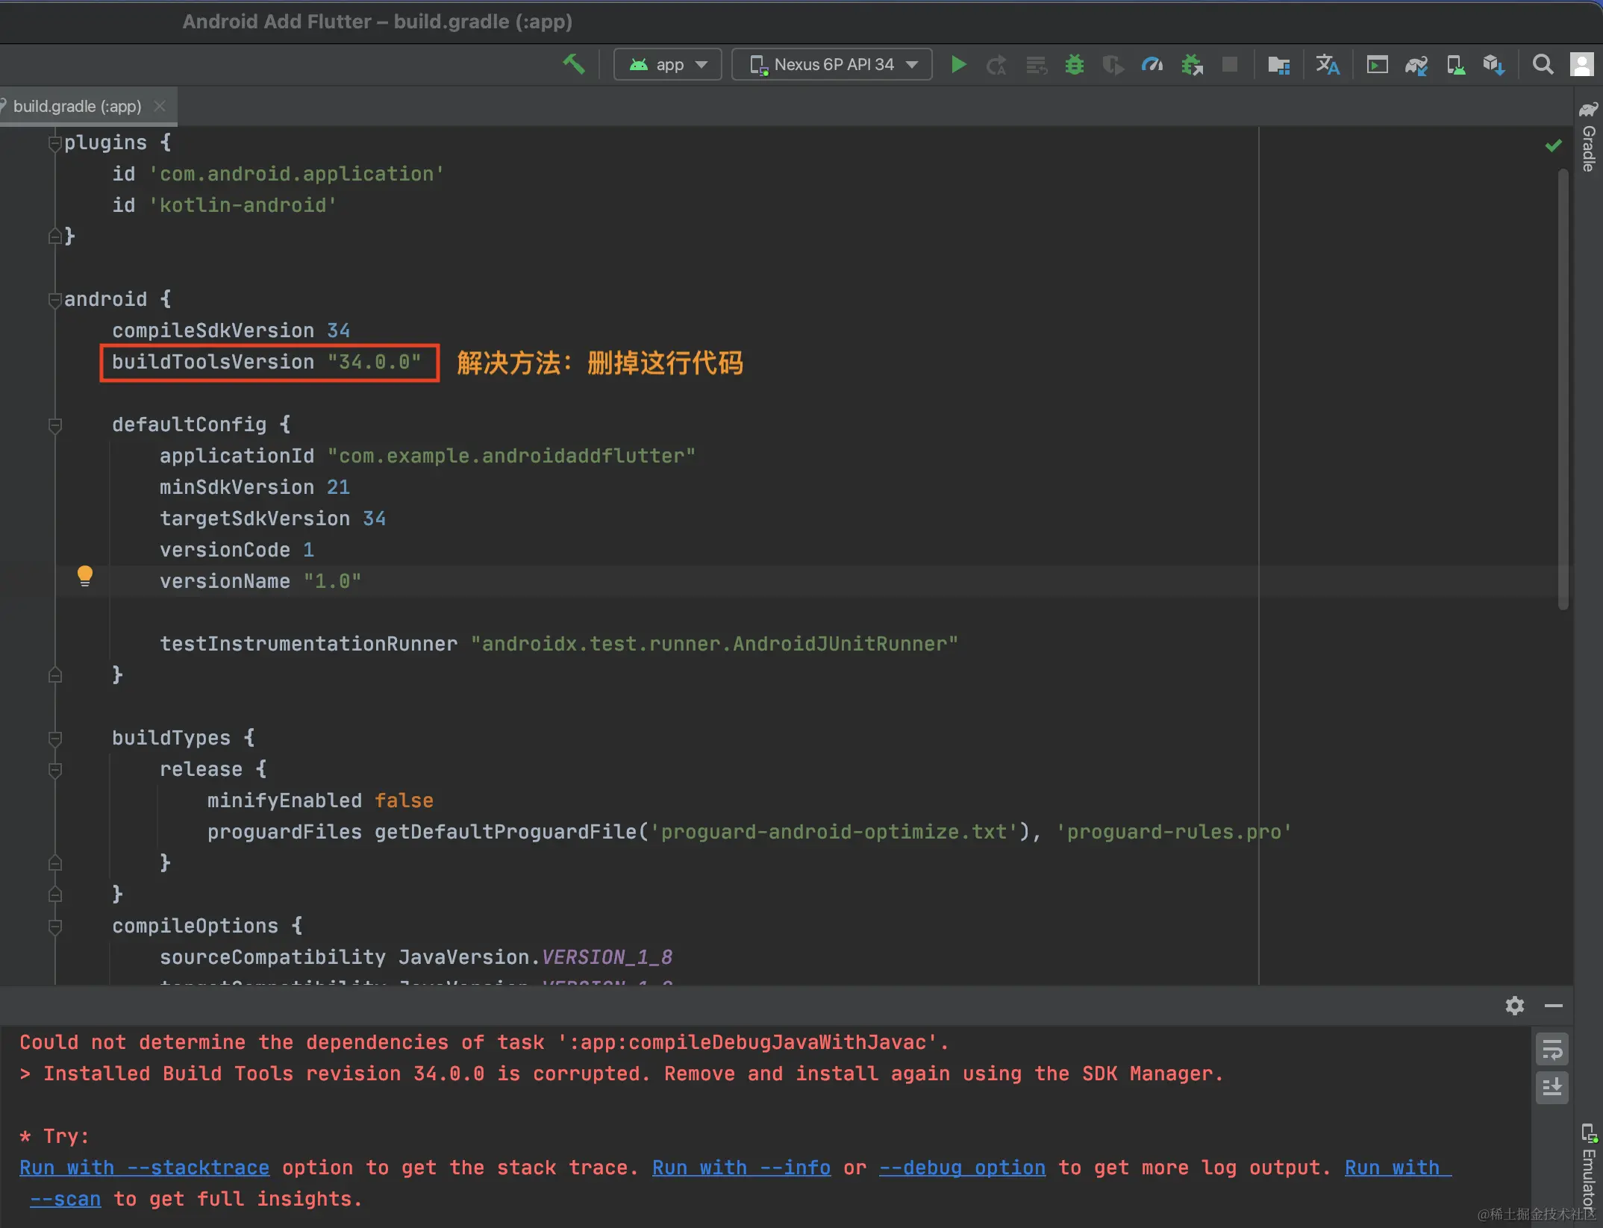
Task: Click the --debug option link
Action: tap(962, 1168)
